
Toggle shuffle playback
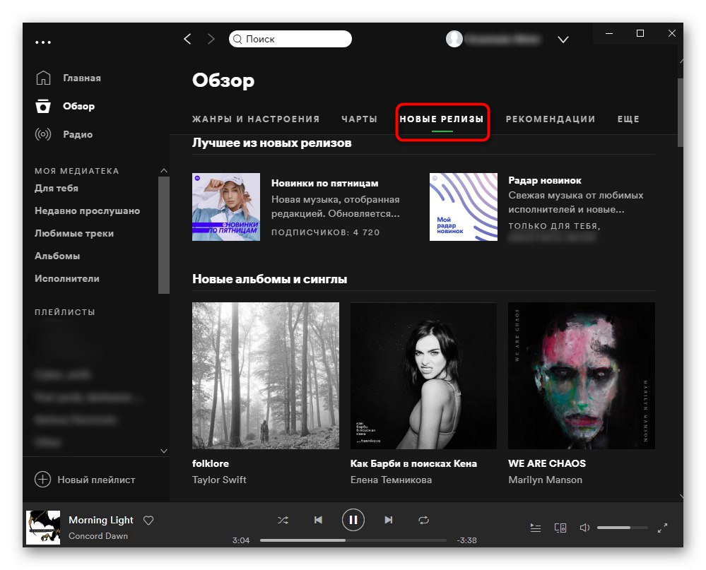click(x=283, y=520)
